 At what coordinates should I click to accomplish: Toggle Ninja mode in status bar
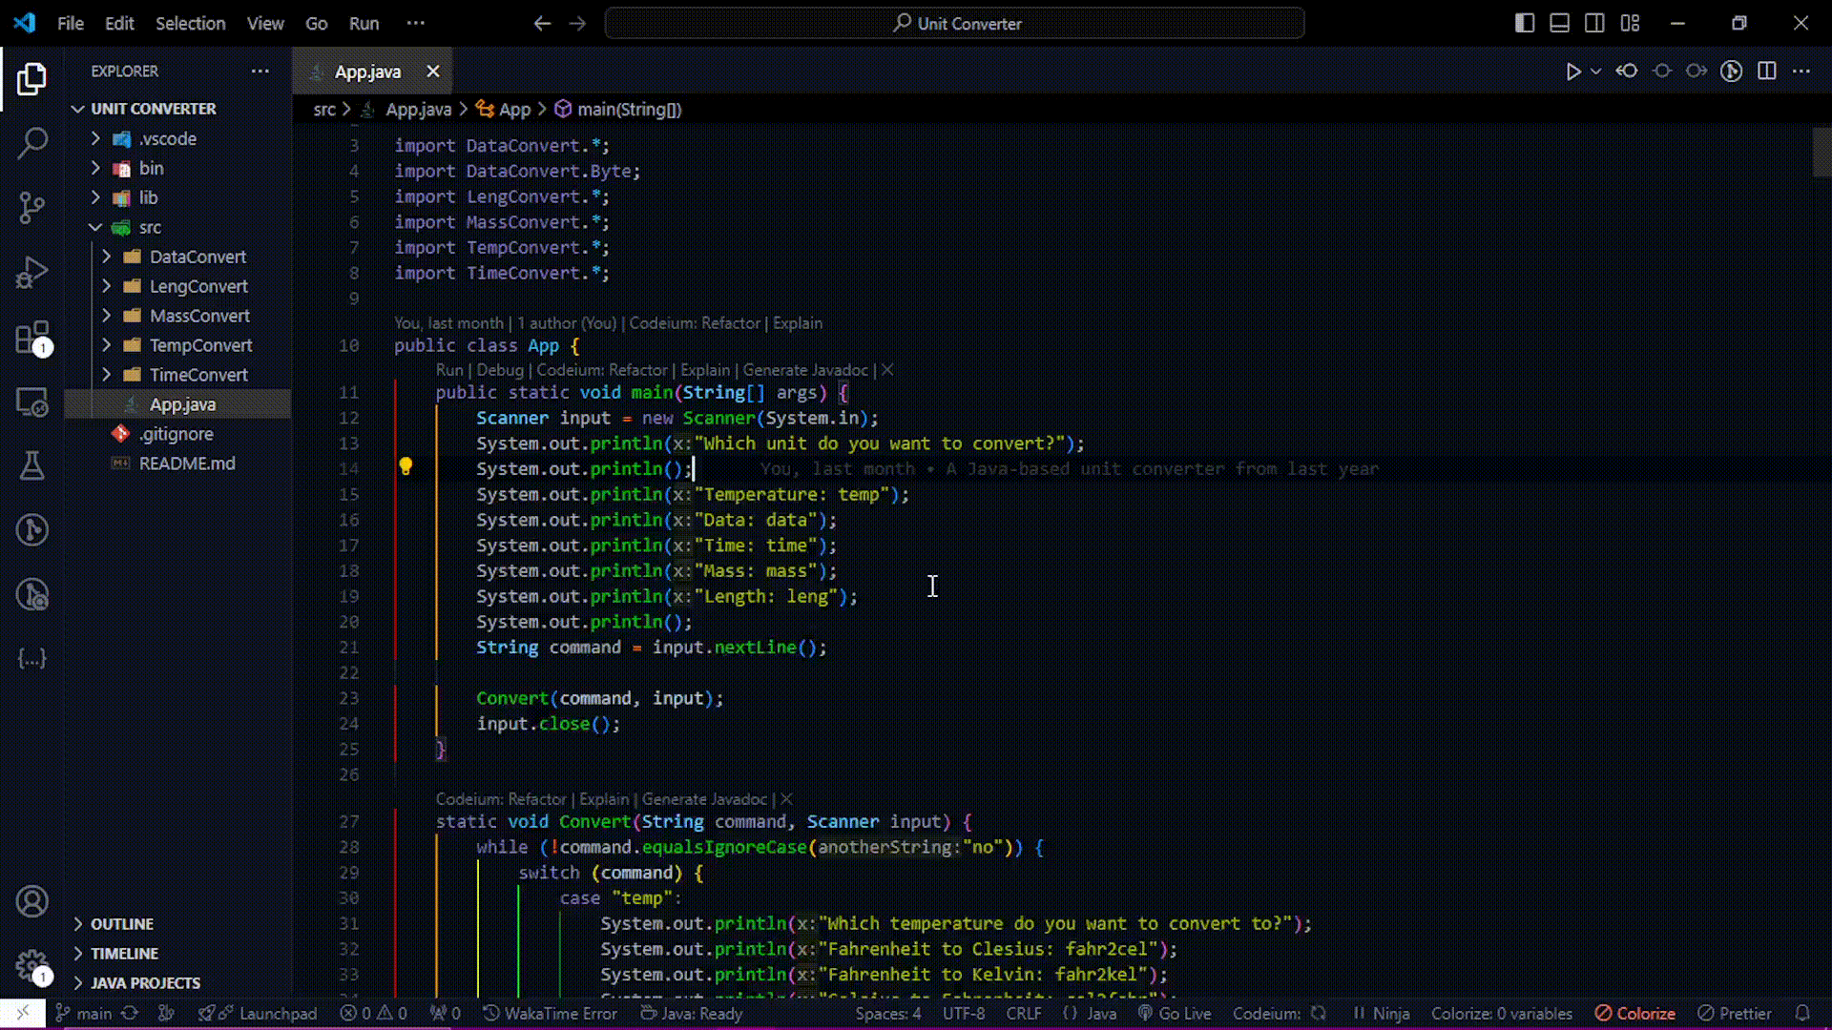tap(1382, 1013)
